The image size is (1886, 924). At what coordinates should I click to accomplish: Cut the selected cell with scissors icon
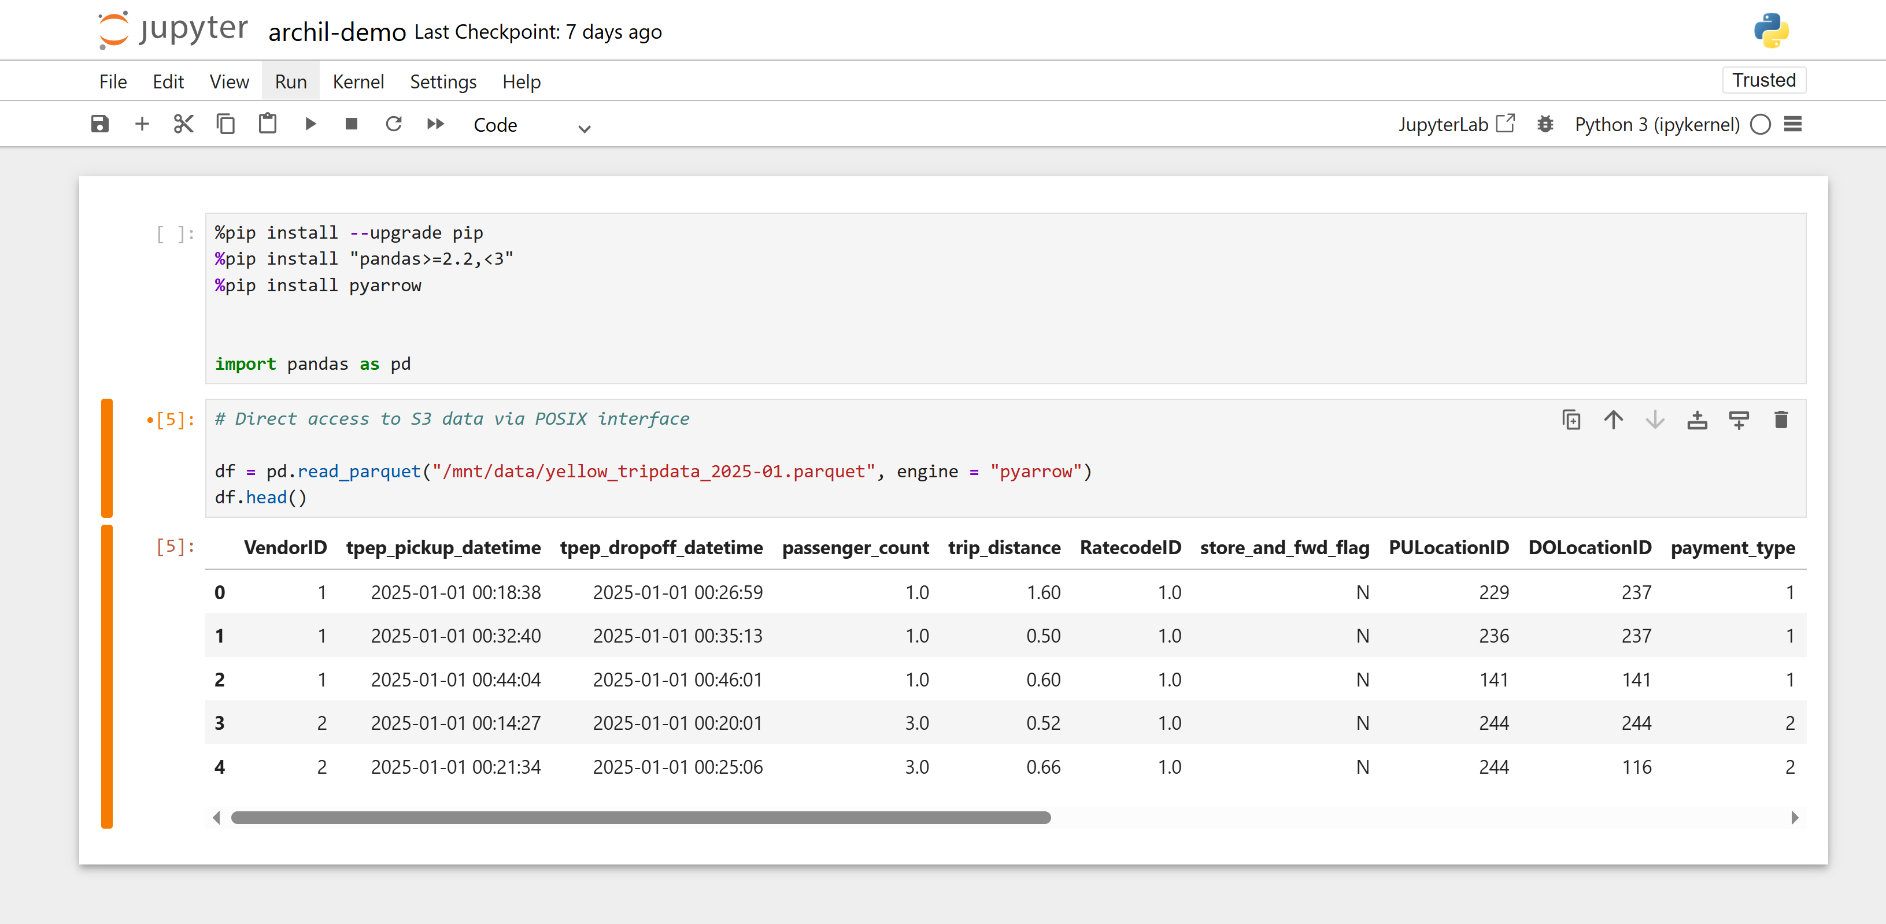[184, 124]
